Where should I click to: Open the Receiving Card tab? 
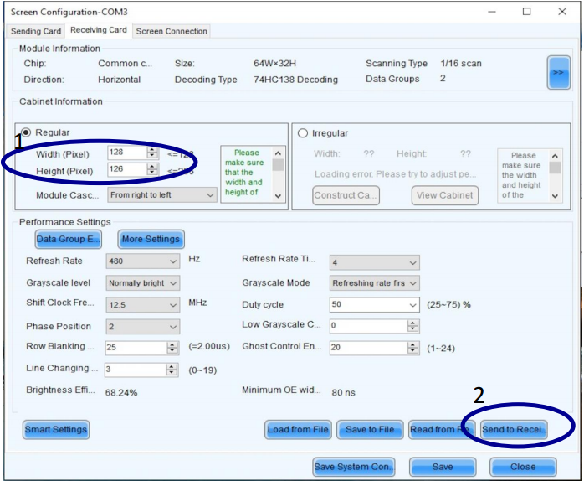click(99, 30)
